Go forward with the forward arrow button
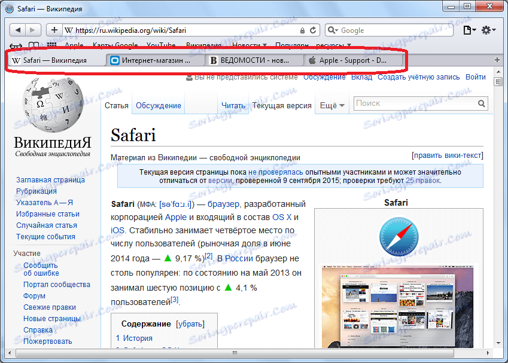This screenshot has width=508, height=363. [33, 30]
